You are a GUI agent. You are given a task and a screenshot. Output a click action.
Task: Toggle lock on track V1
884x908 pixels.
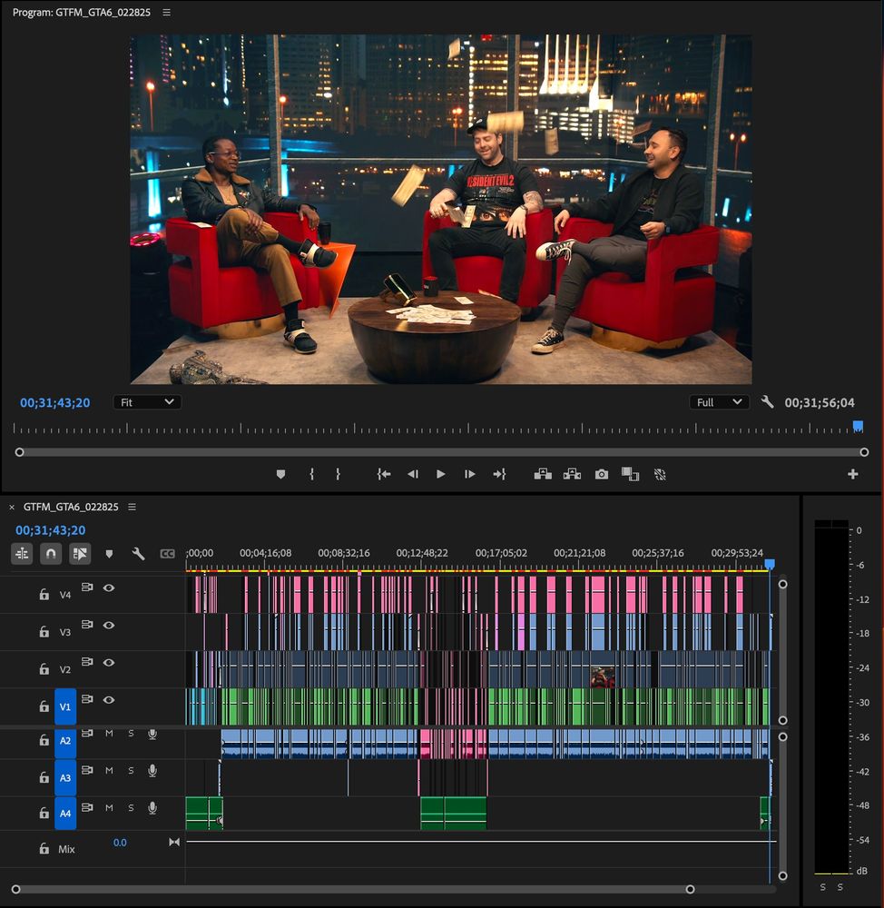click(44, 706)
